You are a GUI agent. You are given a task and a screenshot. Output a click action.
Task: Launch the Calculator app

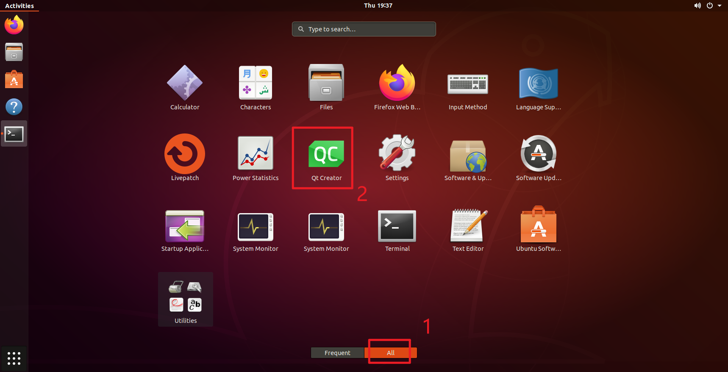coord(185,88)
